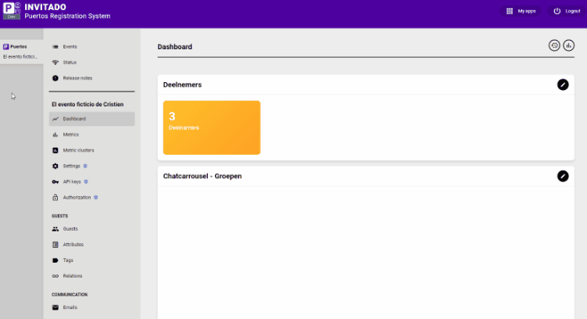Click the GUESTS section label
The width and height of the screenshot is (587, 319).
coord(60,216)
